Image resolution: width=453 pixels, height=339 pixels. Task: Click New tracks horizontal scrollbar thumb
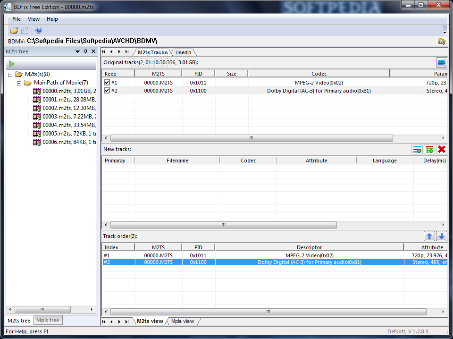(223, 225)
